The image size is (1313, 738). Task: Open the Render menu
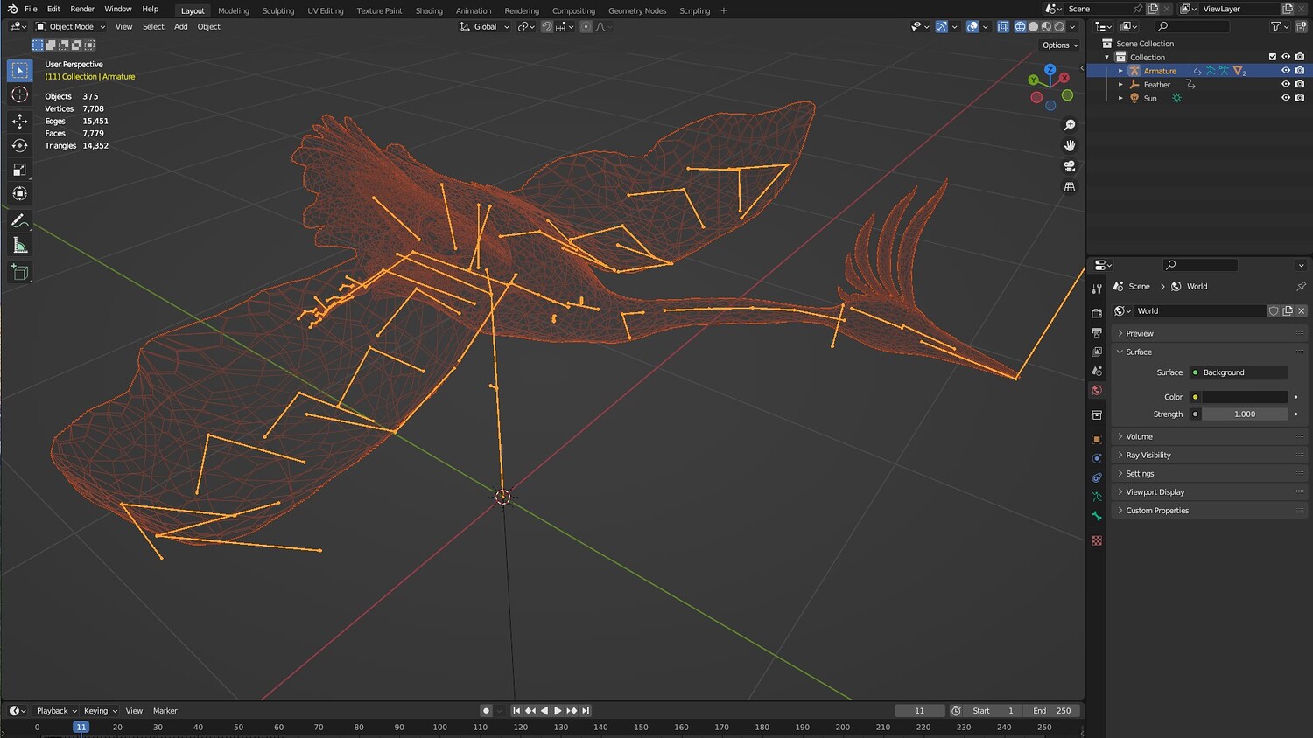[82, 9]
